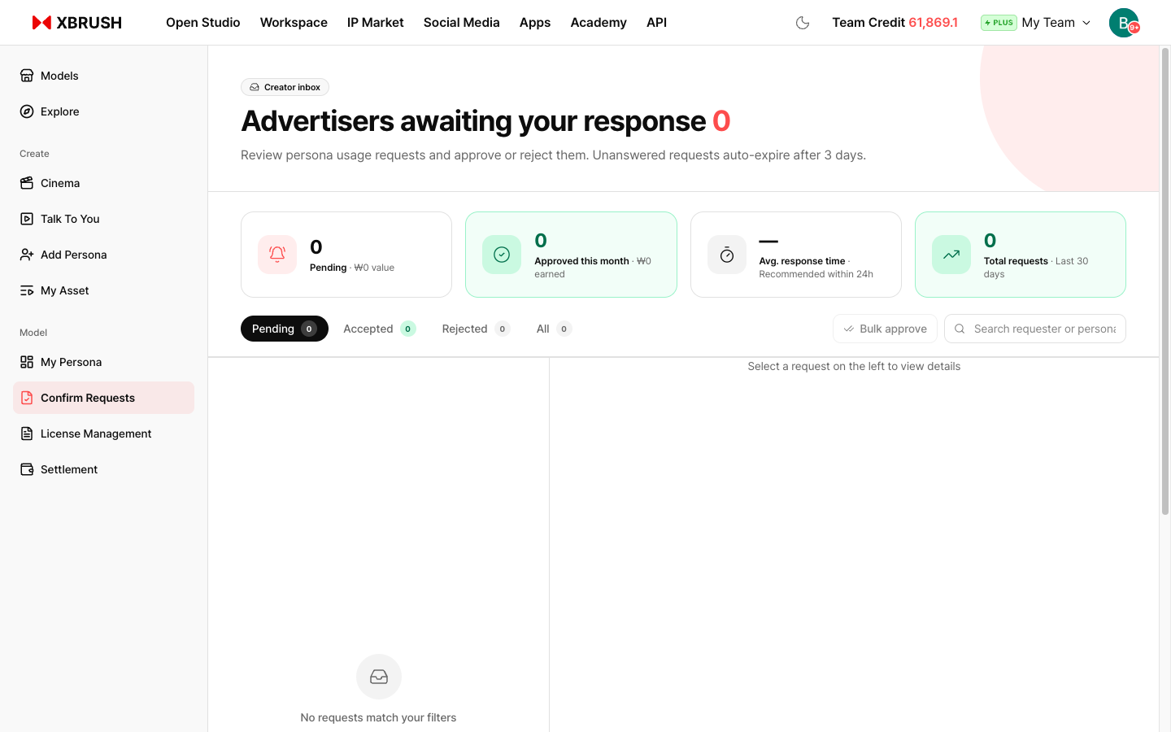Show the All requests tab
The width and height of the screenshot is (1171, 732).
554,329
